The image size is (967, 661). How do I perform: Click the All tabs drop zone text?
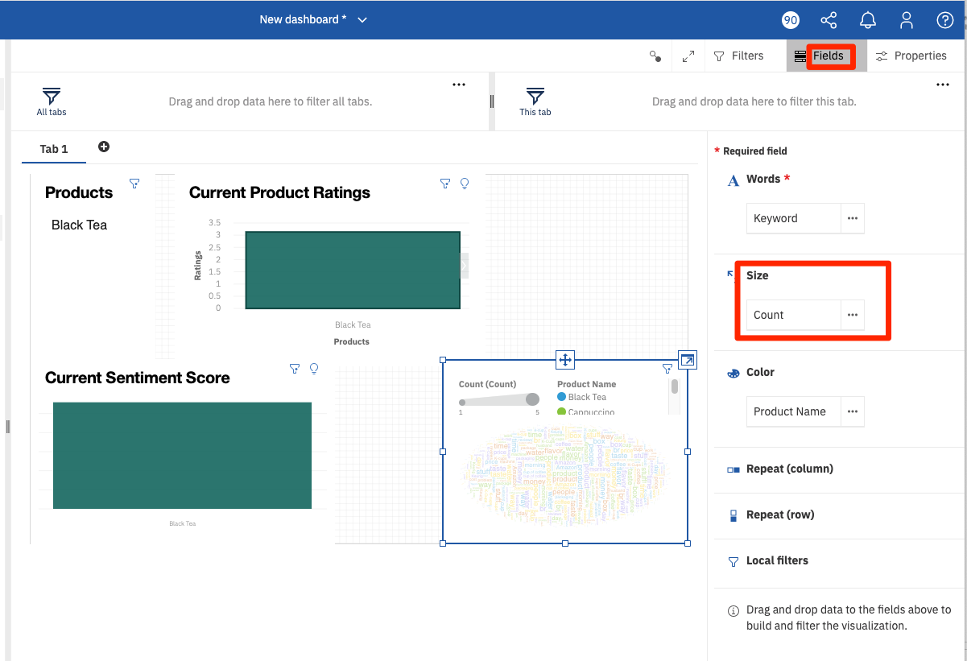(271, 101)
